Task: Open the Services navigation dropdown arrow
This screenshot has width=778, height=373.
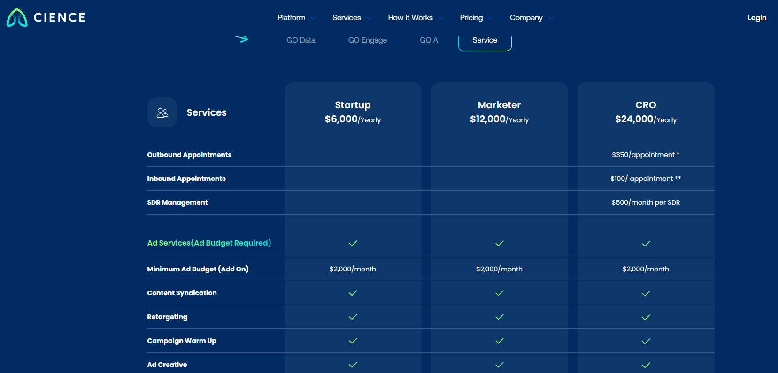Action: 369,18
